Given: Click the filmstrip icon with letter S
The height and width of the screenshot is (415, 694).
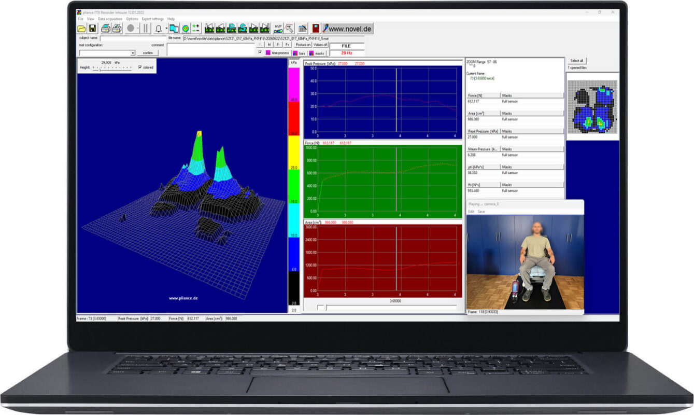Looking at the screenshot, I should tap(243, 29).
